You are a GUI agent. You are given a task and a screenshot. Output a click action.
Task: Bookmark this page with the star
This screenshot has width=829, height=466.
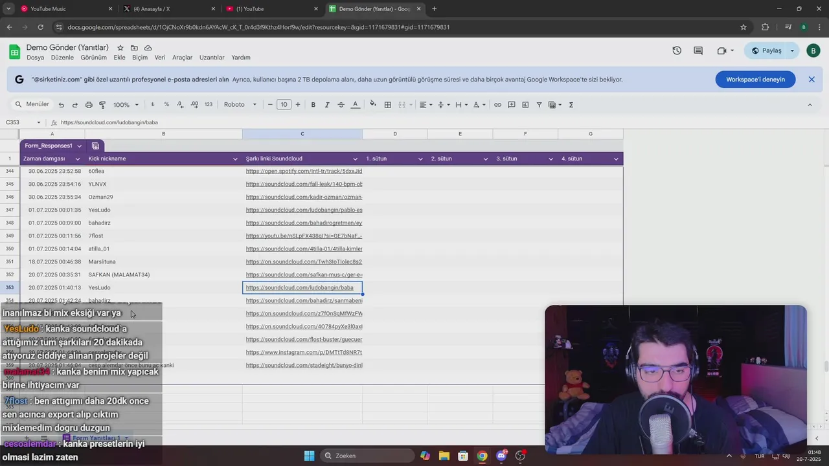tap(744, 27)
